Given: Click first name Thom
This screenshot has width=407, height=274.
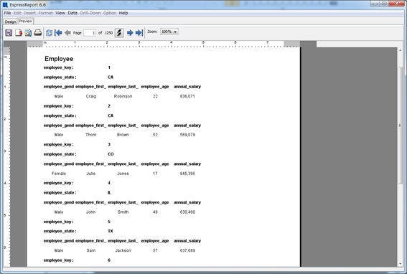Looking at the screenshot, I should tap(91, 135).
